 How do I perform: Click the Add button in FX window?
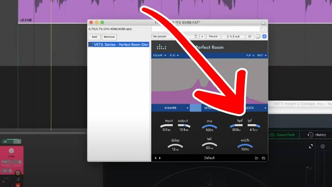tap(94, 37)
